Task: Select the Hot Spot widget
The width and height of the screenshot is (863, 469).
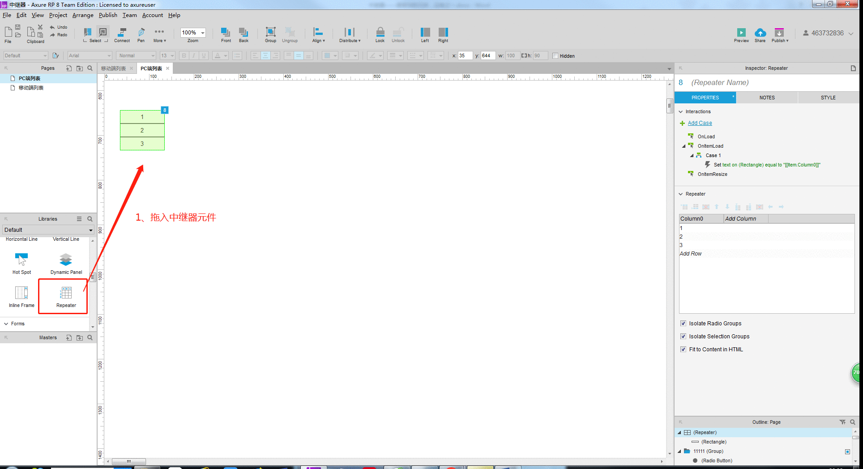Action: point(21,264)
